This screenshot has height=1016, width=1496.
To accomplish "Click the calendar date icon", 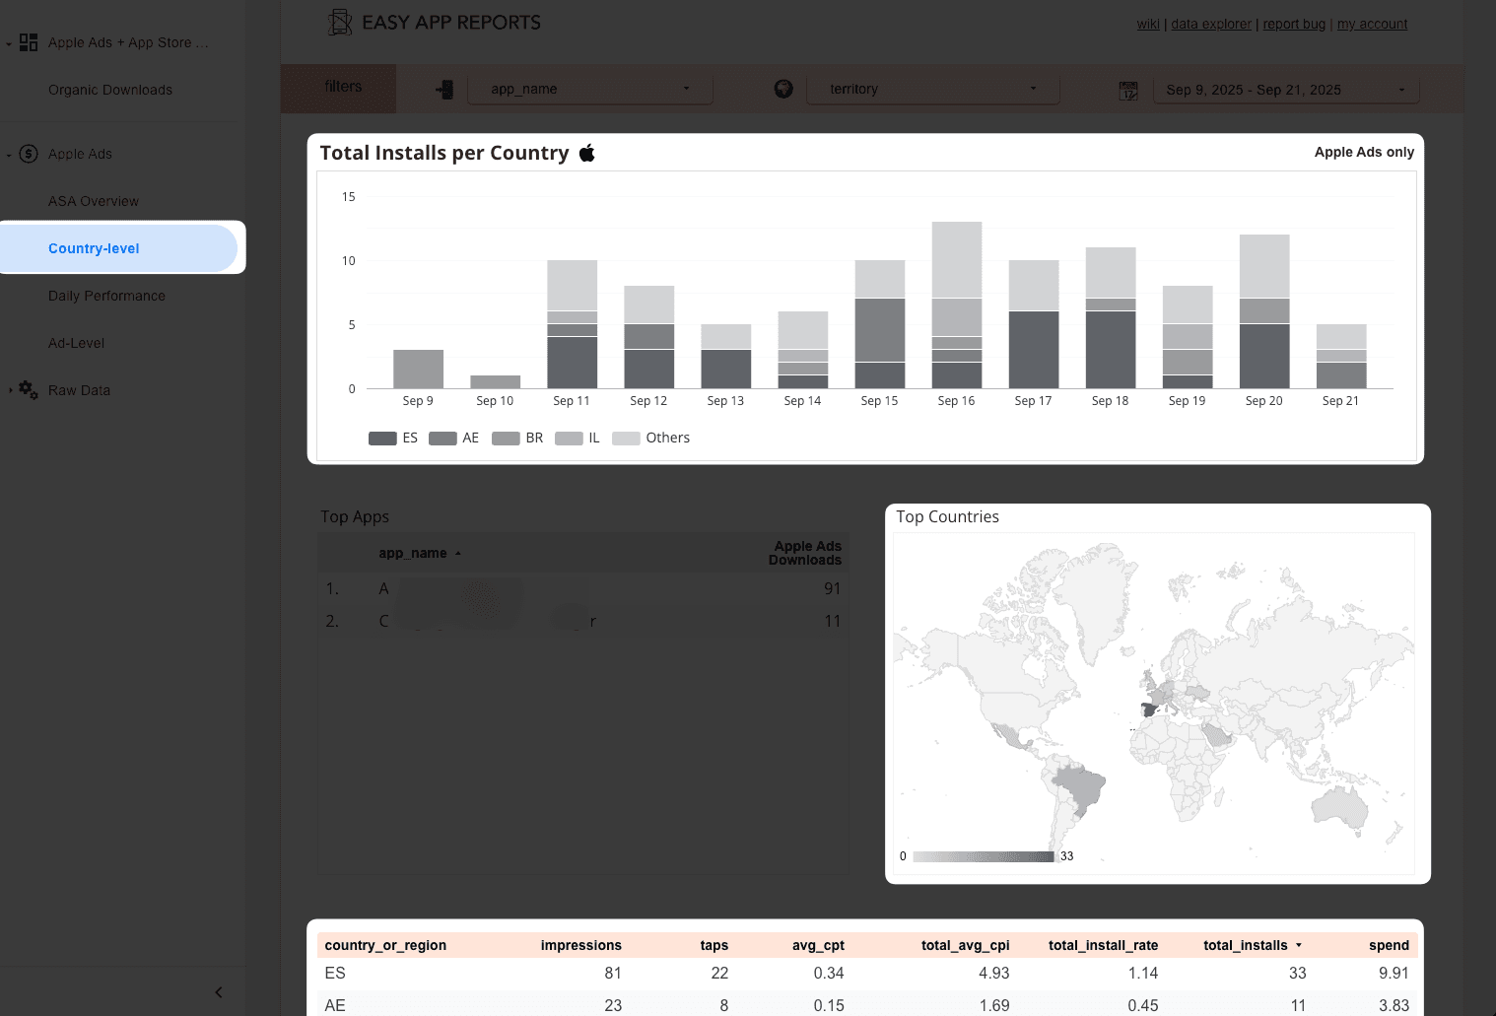I will tap(1128, 91).
